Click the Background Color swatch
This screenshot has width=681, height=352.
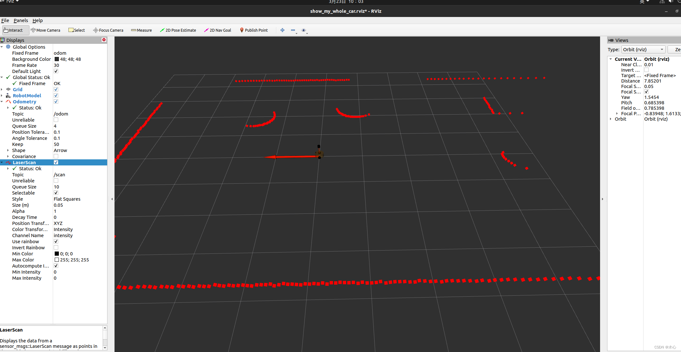tap(57, 59)
